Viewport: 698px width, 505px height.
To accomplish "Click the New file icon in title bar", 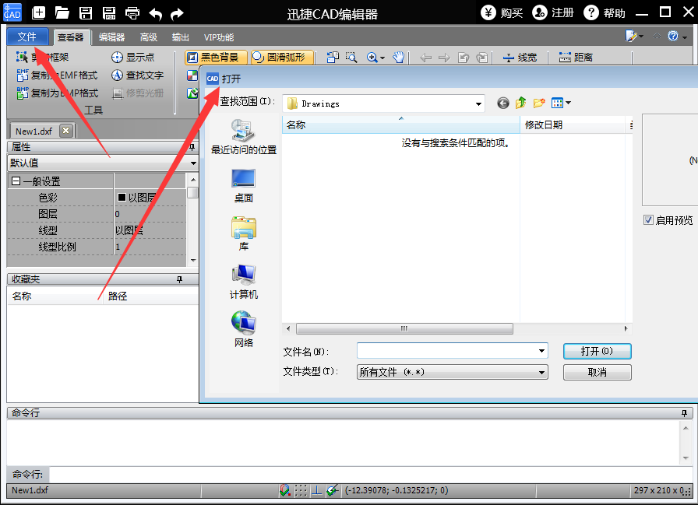I will [39, 12].
